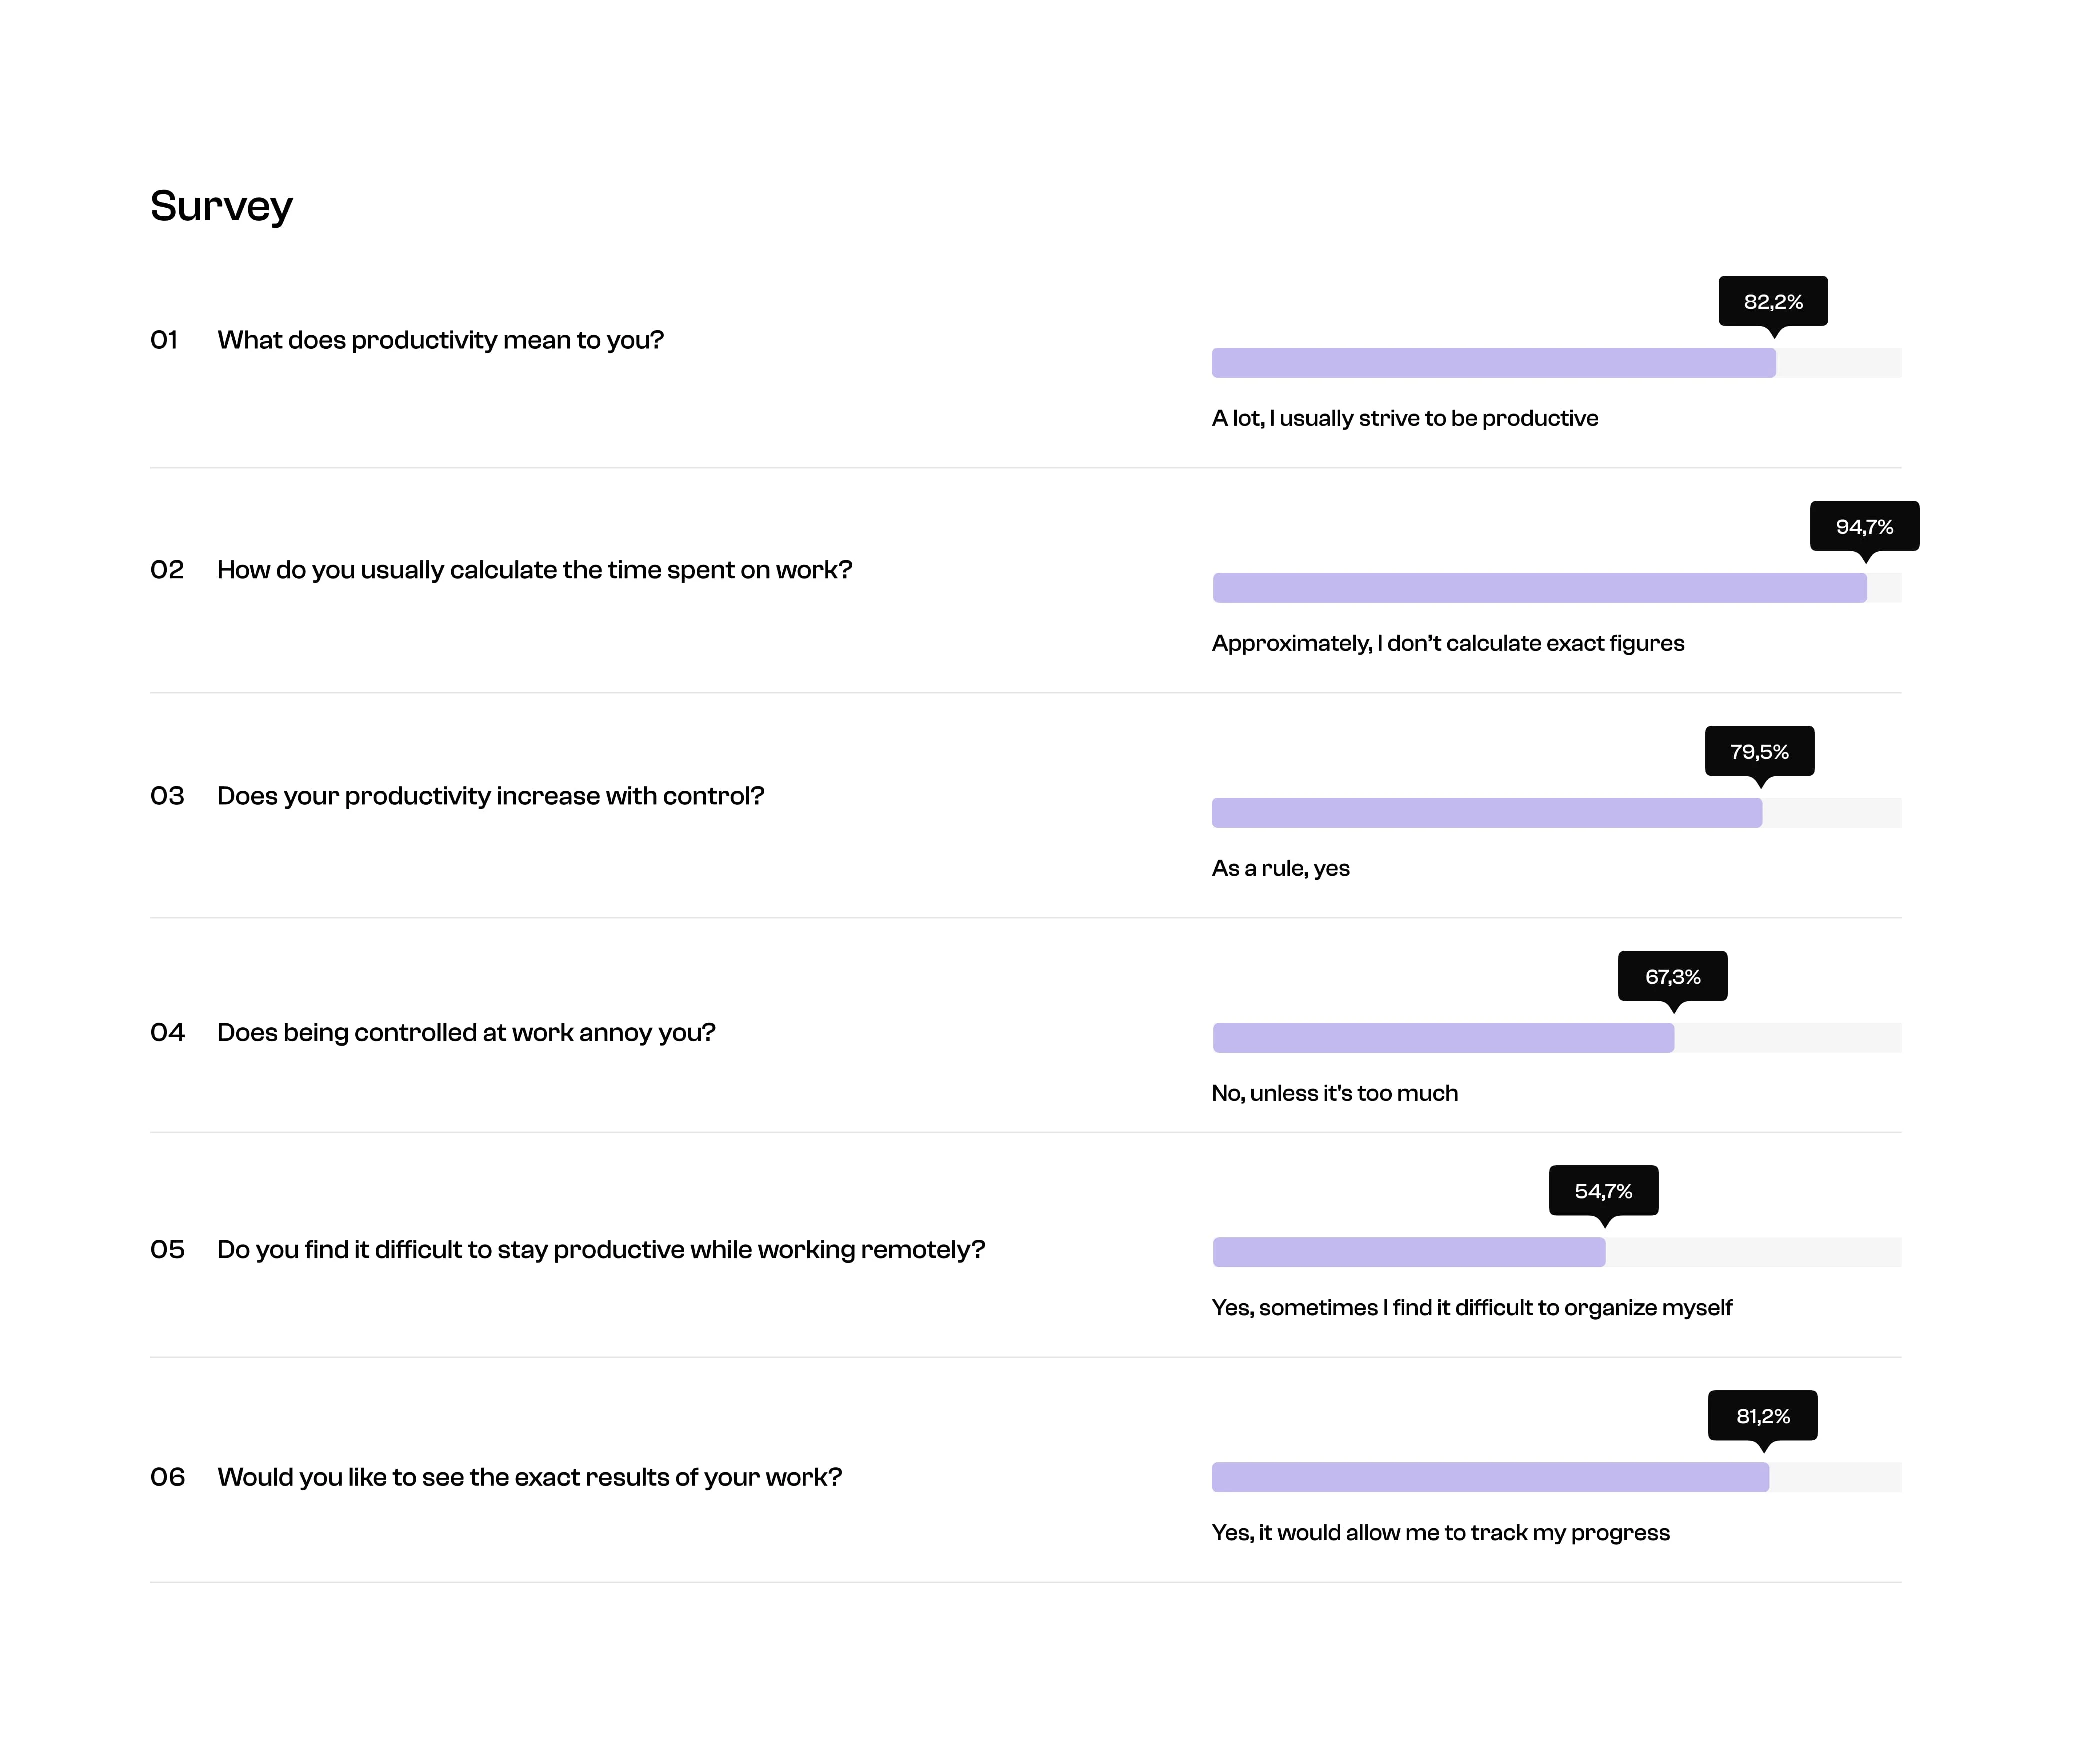The height and width of the screenshot is (1753, 2100).
Task: Click the 82,2% percentage tooltip
Action: pyautogui.click(x=1772, y=301)
